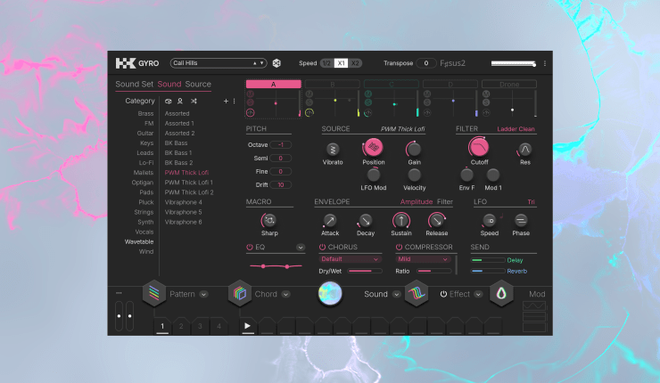Click the Octave value field
This screenshot has width=660, height=383.
(x=280, y=144)
